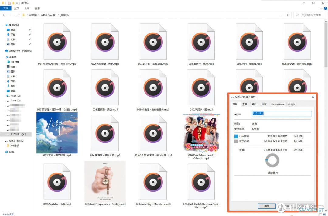Select 015.G.E.M.邓紫棋 - 平行世界.mp3 file icon
The width and height of the screenshot is (328, 216).
(x=153, y=133)
